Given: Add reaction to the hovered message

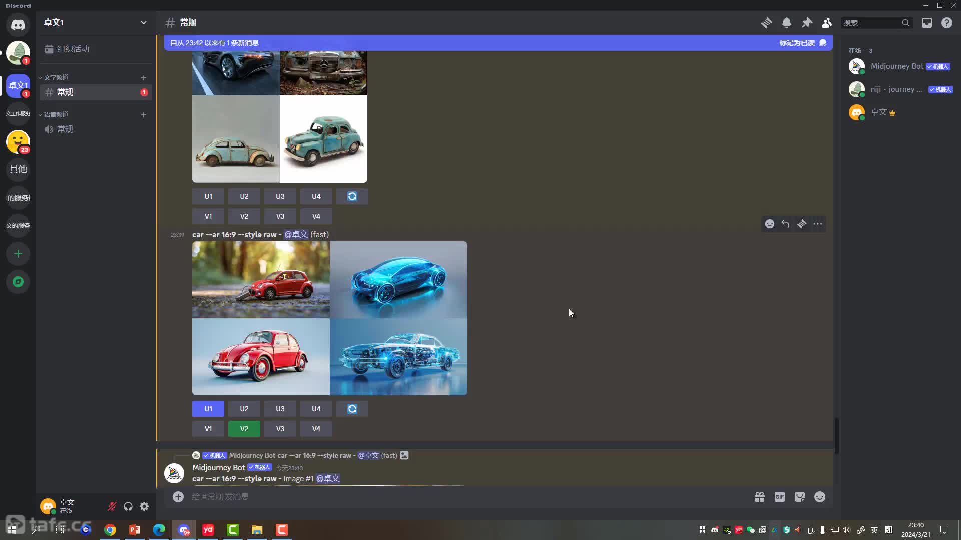Looking at the screenshot, I should 770,224.
